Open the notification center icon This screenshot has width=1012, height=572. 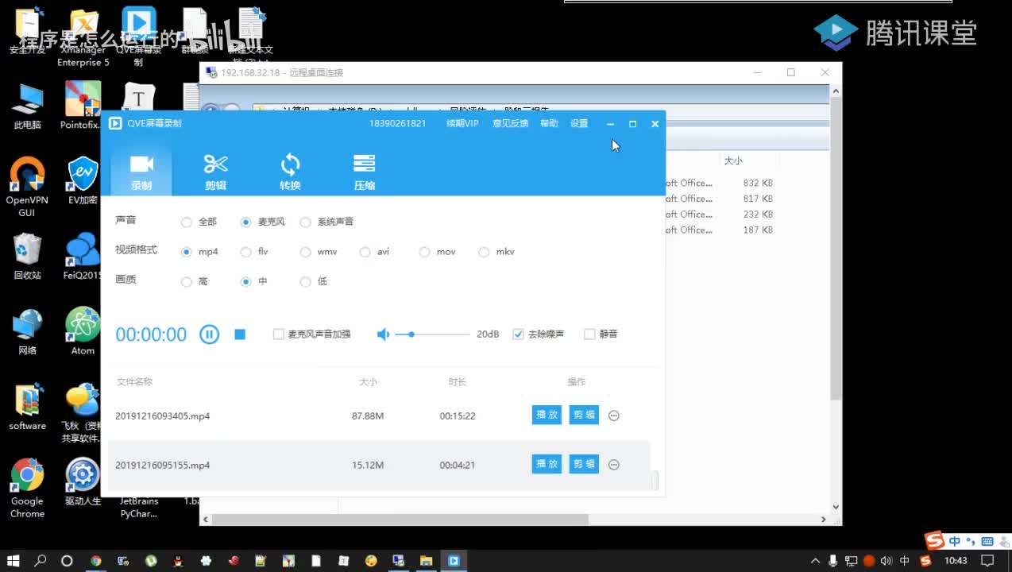point(988,561)
